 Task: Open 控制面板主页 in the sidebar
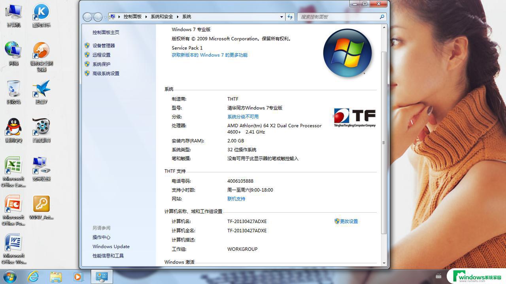click(x=106, y=32)
